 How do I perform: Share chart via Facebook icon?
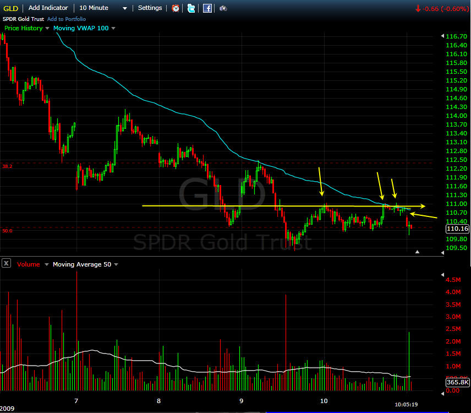tap(207, 8)
